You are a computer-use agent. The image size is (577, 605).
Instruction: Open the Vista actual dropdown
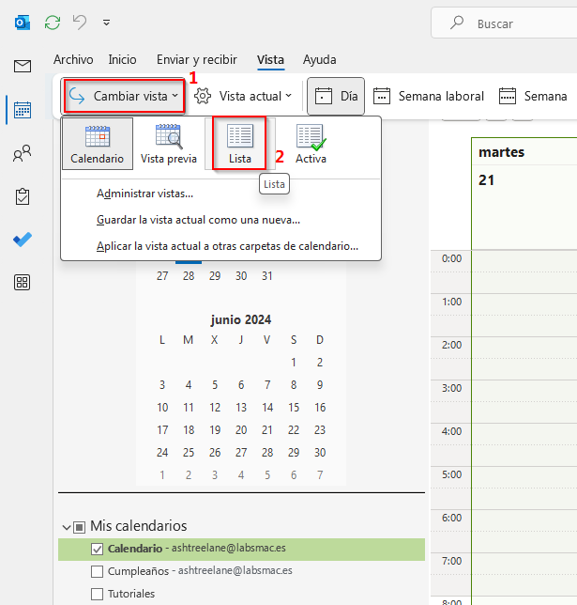coord(244,96)
